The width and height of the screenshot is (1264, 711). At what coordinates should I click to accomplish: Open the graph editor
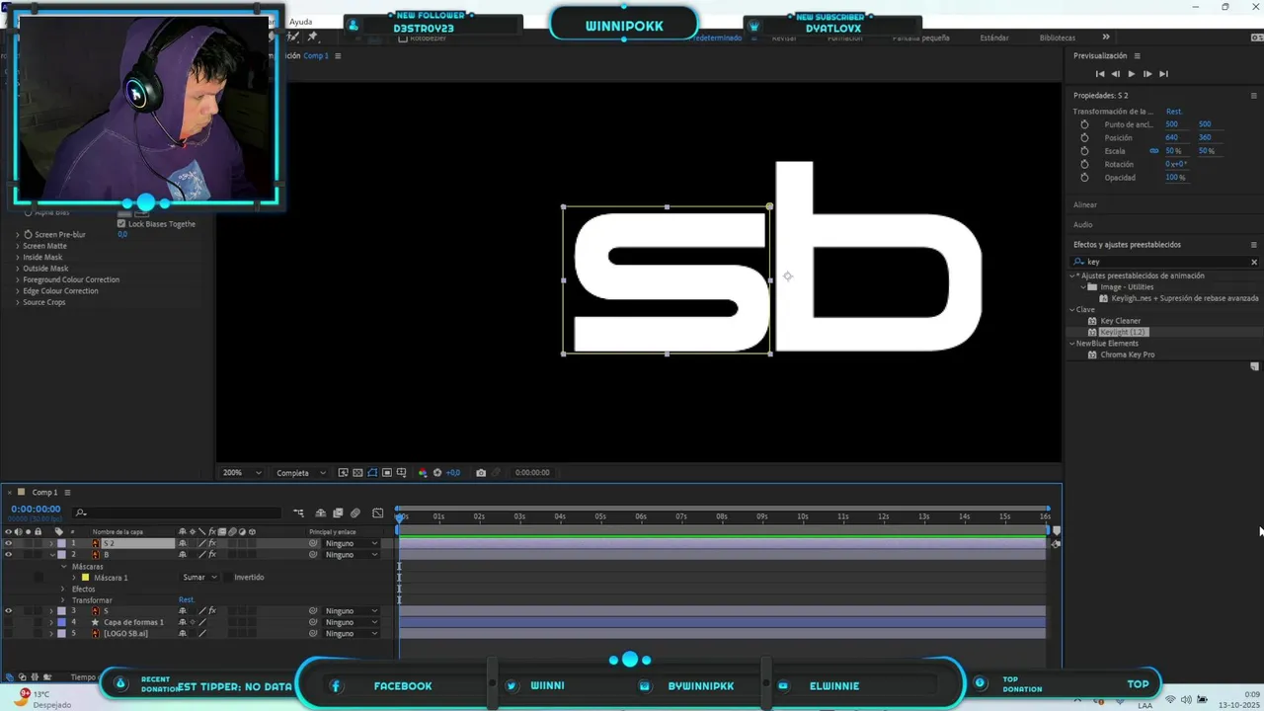[377, 513]
